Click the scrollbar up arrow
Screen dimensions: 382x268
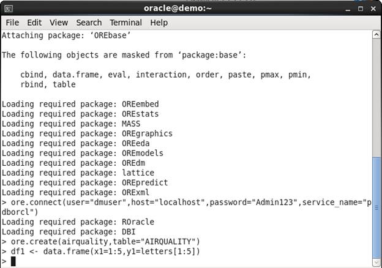click(x=376, y=35)
